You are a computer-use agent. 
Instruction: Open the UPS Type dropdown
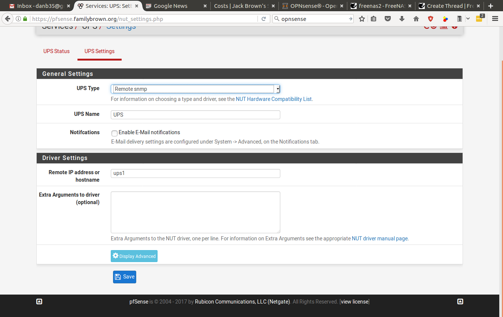[195, 89]
